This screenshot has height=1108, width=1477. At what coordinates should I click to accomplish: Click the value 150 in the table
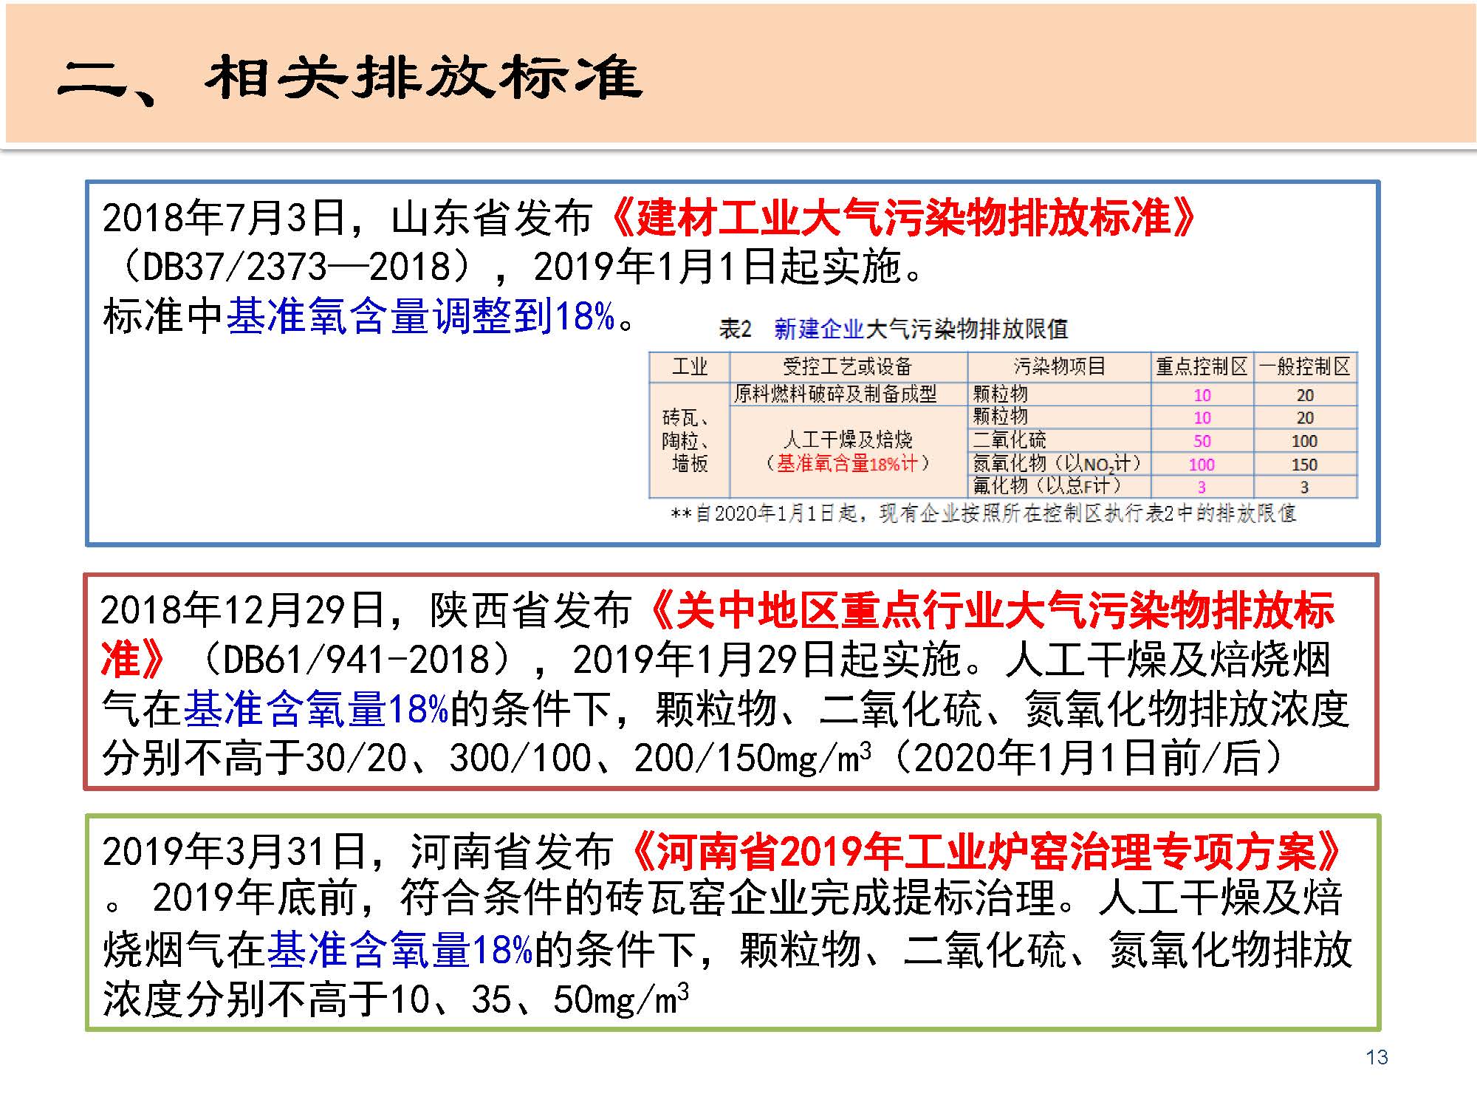pos(1304,465)
